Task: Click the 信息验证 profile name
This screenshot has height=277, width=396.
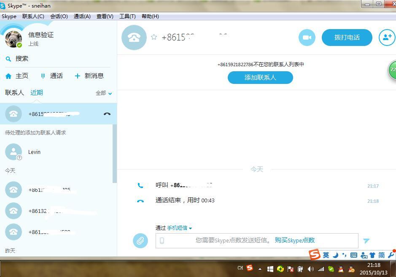Action: click(41, 35)
